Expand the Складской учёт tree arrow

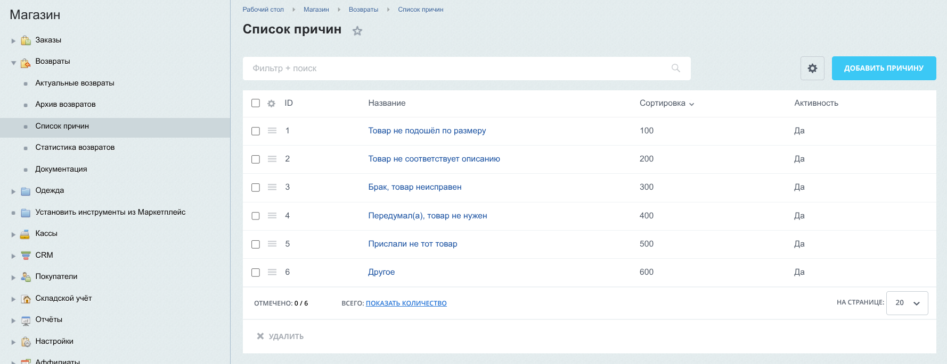click(x=13, y=299)
